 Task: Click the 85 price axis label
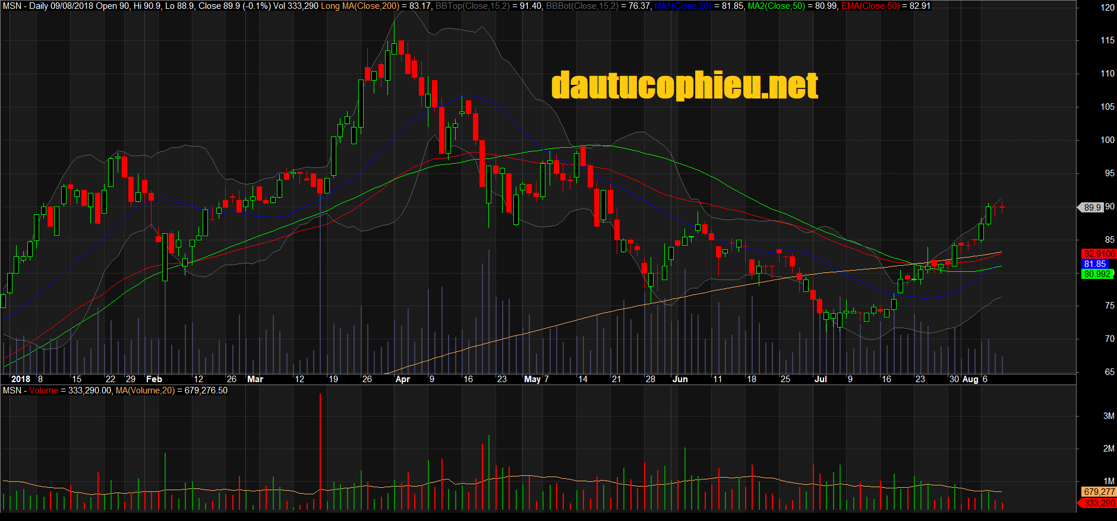coord(1109,240)
